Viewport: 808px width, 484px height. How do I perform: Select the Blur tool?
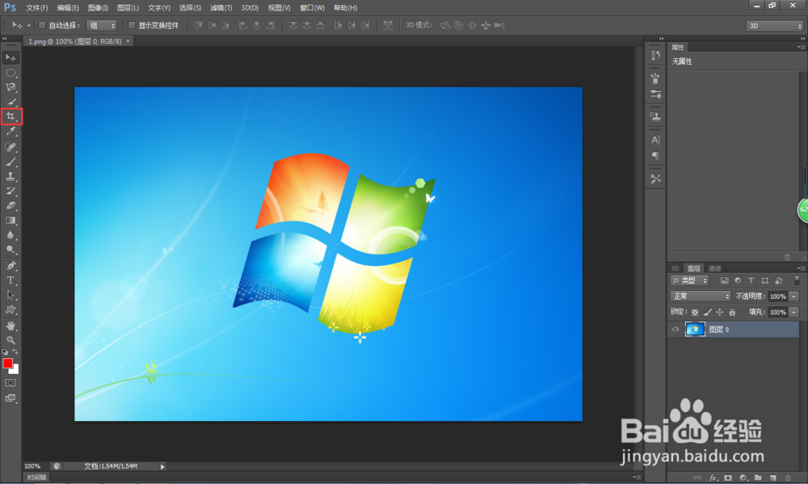pyautogui.click(x=11, y=234)
